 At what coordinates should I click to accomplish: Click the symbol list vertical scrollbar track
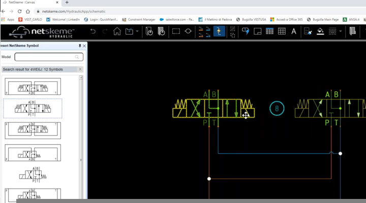[81, 140]
